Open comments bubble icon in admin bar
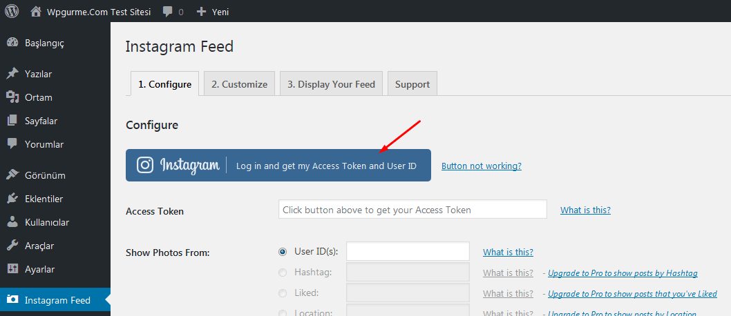This screenshot has height=316, width=731. [168, 12]
